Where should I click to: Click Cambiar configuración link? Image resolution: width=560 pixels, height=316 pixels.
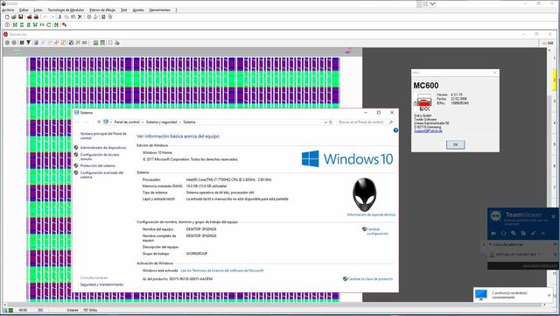(x=377, y=231)
